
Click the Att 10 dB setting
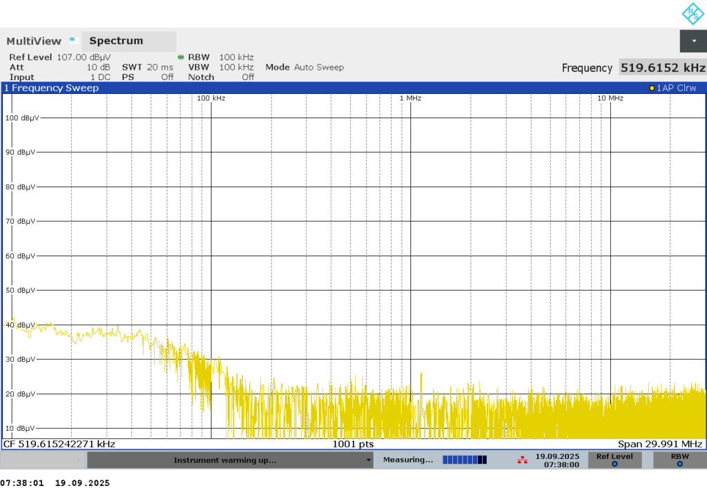pos(59,67)
